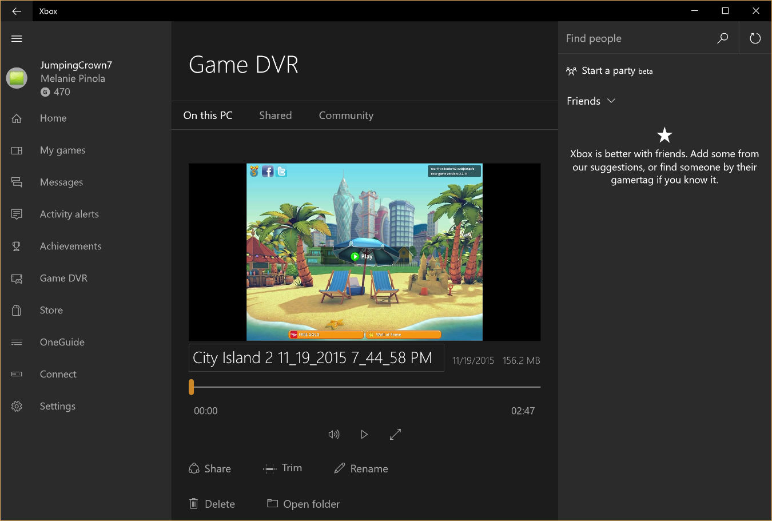The image size is (772, 521).
Task: Delete the game clip
Action: (x=212, y=504)
